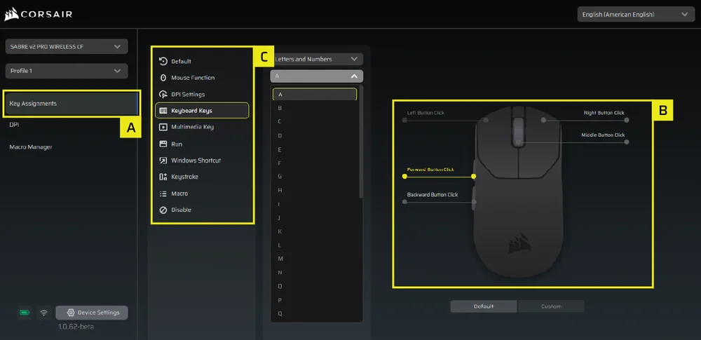The width and height of the screenshot is (701, 340).
Task: Select Mouse Function assignment type
Action: [193, 78]
